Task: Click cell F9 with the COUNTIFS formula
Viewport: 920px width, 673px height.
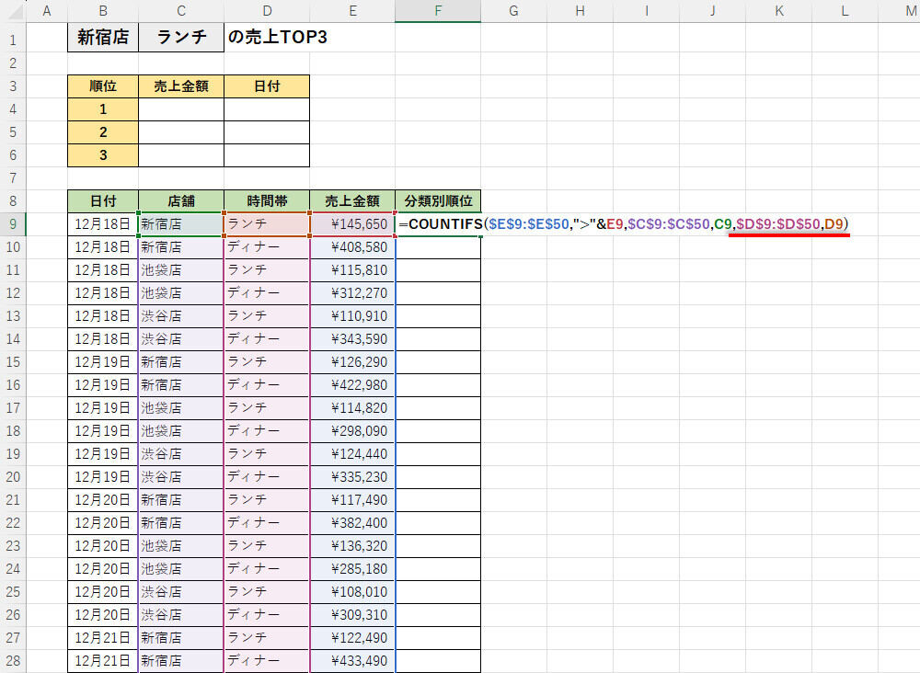Action: pyautogui.click(x=437, y=224)
